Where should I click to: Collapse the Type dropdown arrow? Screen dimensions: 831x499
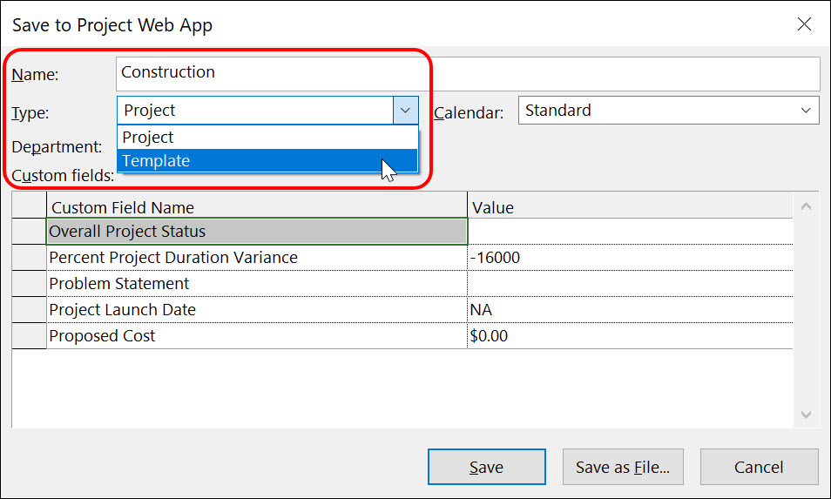tap(405, 111)
